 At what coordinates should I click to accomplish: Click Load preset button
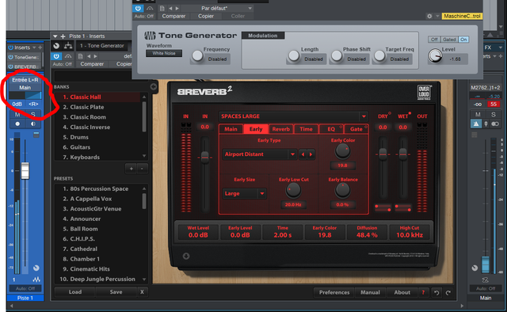75,292
